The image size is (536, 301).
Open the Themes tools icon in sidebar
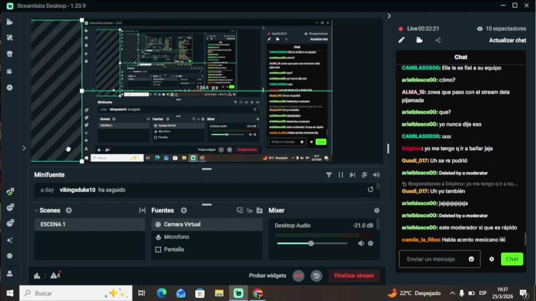[10, 38]
